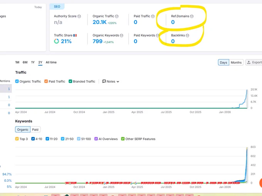262x196 pixels.
Task: Uncheck the Top 3 keywords checkbox
Action: (17, 139)
